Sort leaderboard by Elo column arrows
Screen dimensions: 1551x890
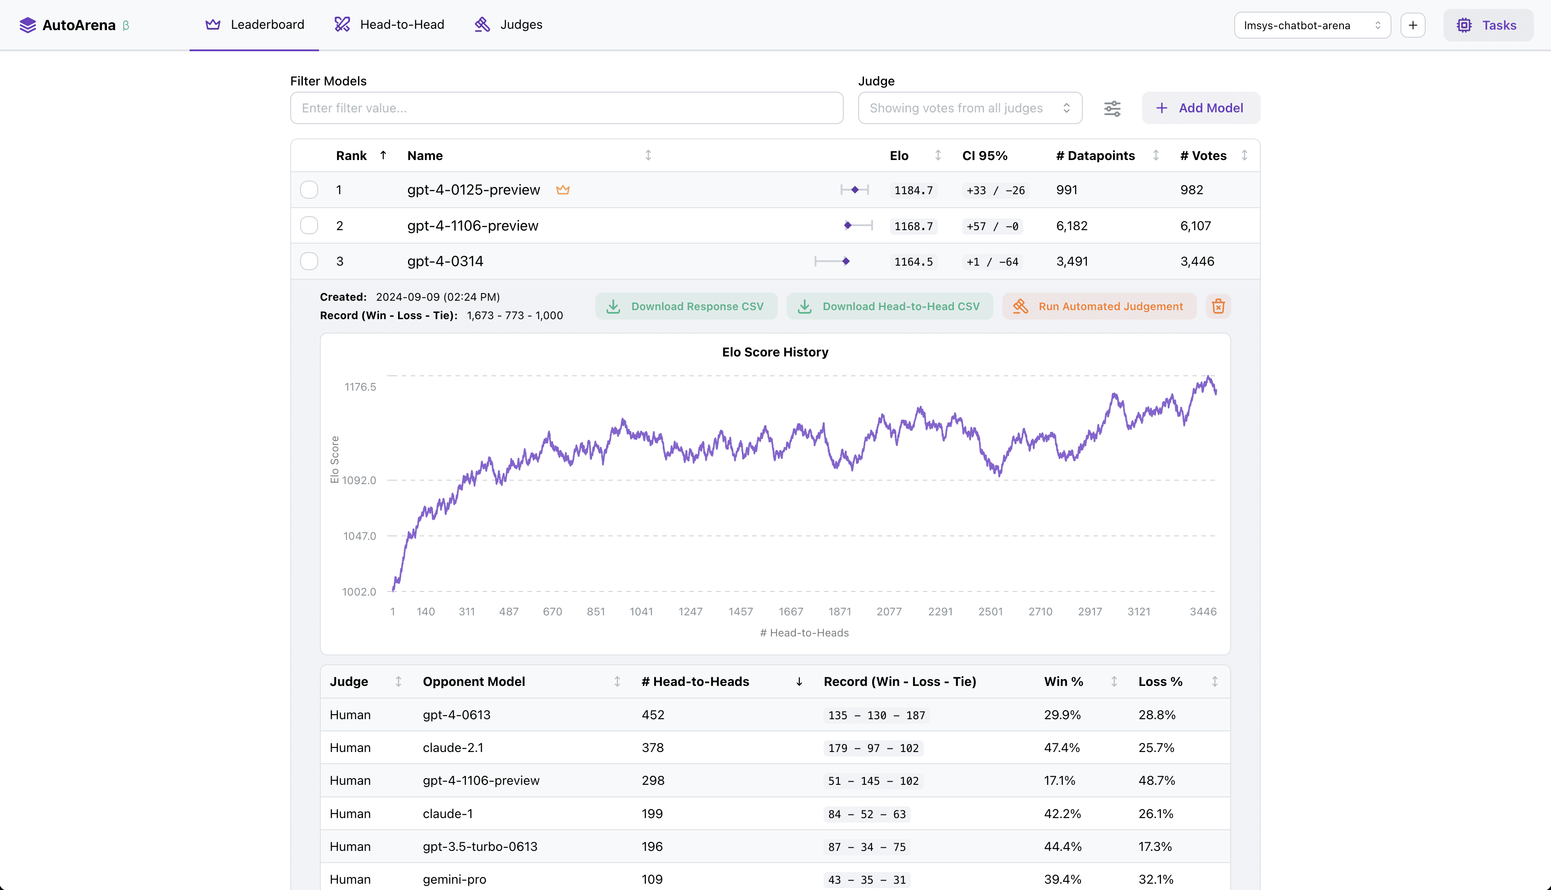938,155
